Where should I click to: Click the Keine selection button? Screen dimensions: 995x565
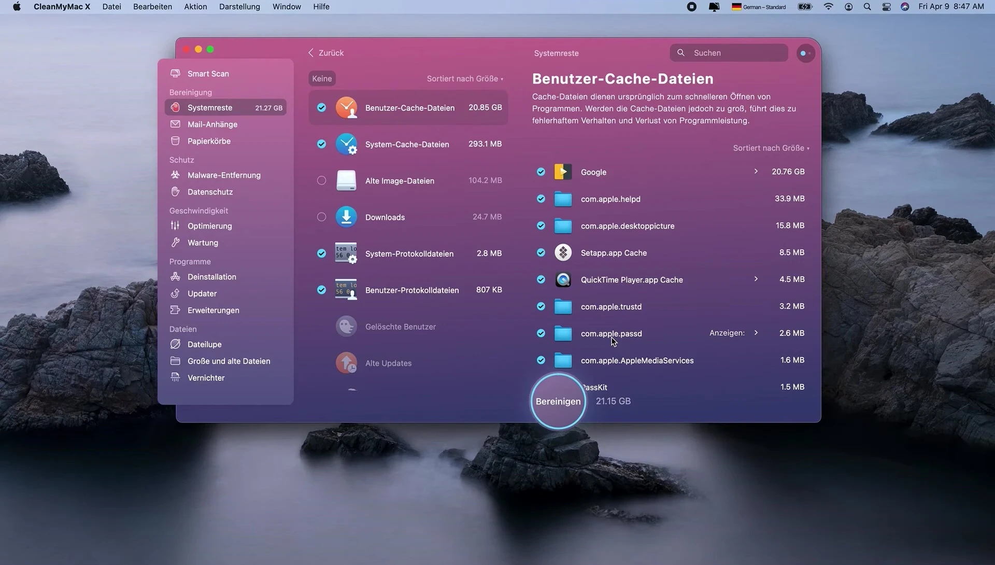point(322,79)
